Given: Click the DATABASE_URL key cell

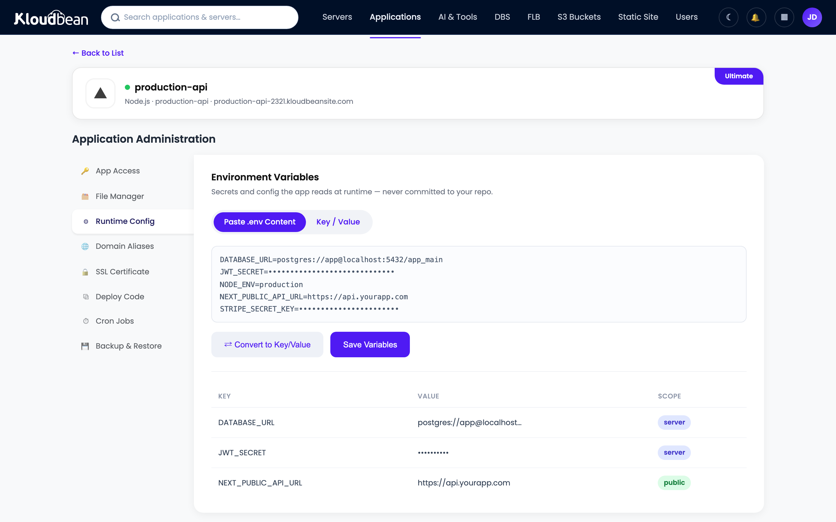Looking at the screenshot, I should [246, 423].
